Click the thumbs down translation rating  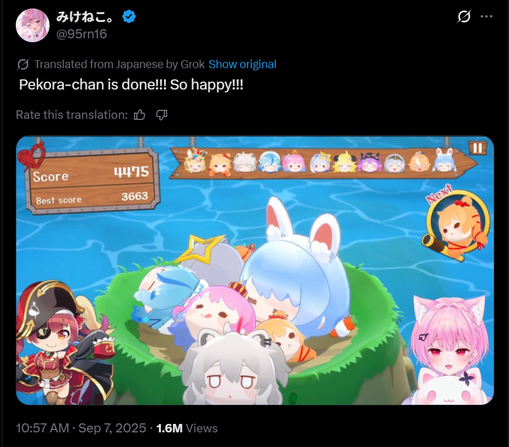pyautogui.click(x=162, y=115)
